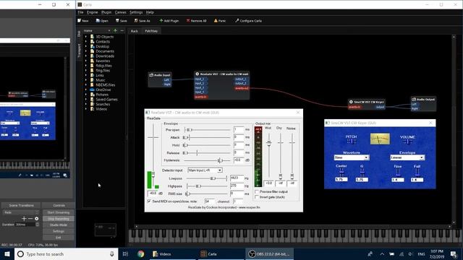Viewport: 463px width, 260px height.
Task: Click Add Plugin in the toolbar
Action: click(x=169, y=21)
